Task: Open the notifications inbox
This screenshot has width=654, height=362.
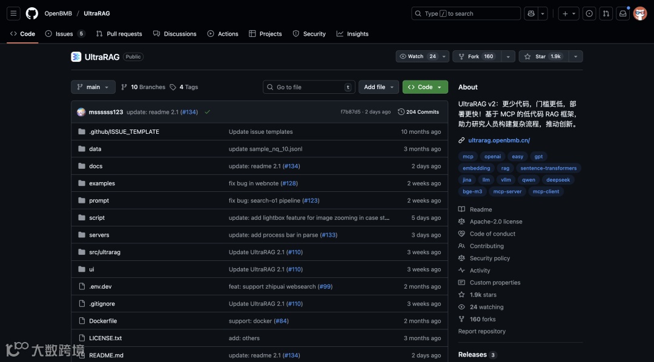Action: click(x=623, y=13)
